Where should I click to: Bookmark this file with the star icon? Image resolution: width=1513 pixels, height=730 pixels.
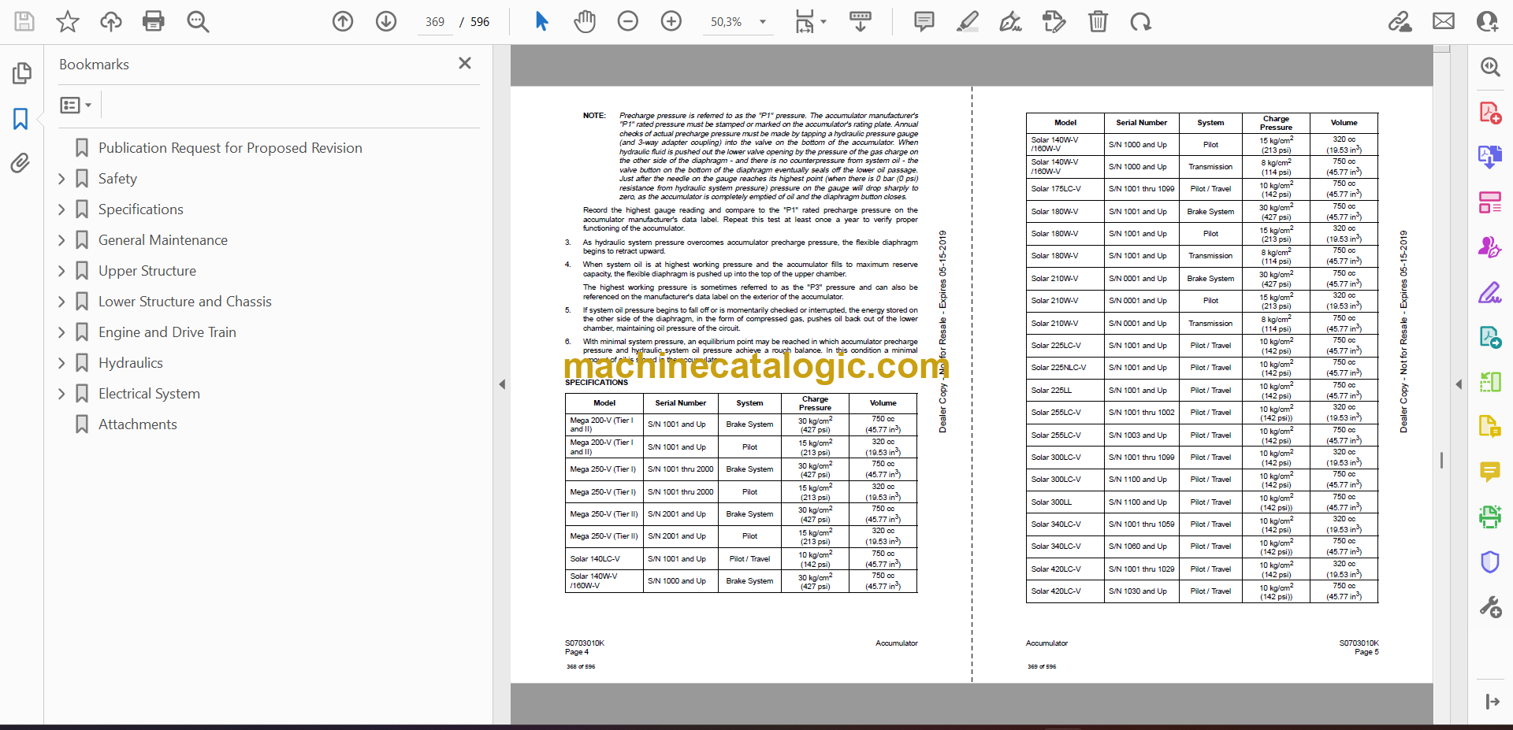68,21
